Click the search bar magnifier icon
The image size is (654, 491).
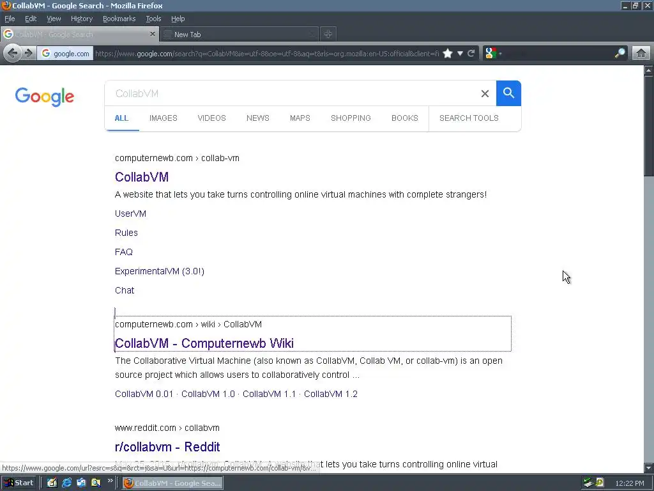coord(620,54)
